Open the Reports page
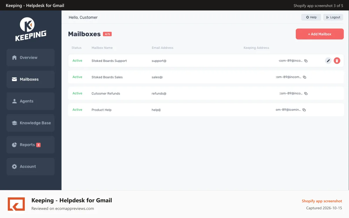This screenshot has width=349, height=218. click(31, 145)
